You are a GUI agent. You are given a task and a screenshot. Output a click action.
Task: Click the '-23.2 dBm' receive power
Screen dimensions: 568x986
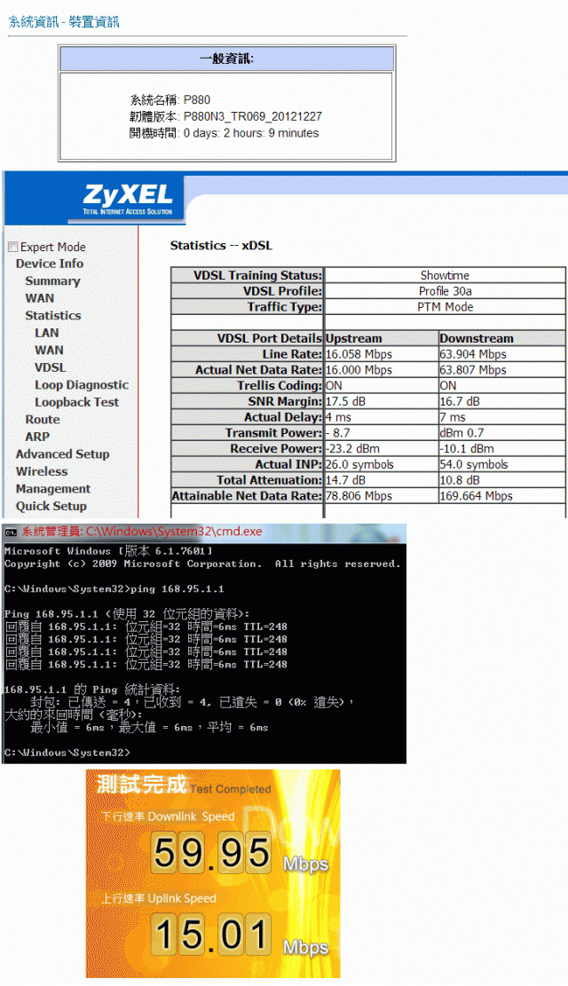[352, 448]
